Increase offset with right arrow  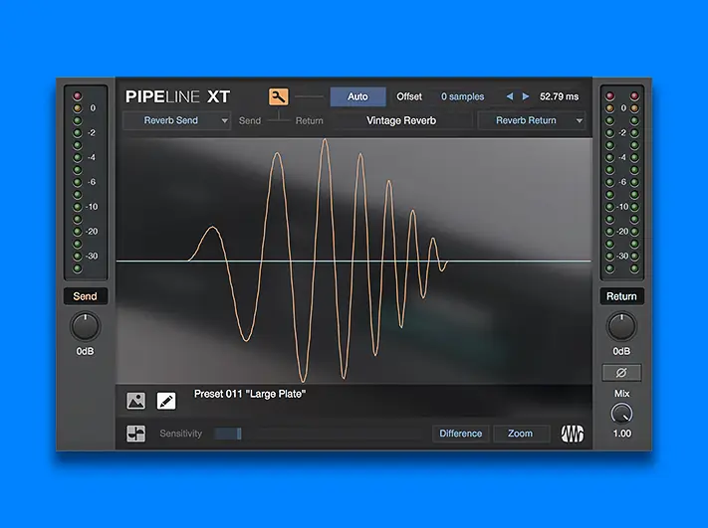[x=526, y=96]
